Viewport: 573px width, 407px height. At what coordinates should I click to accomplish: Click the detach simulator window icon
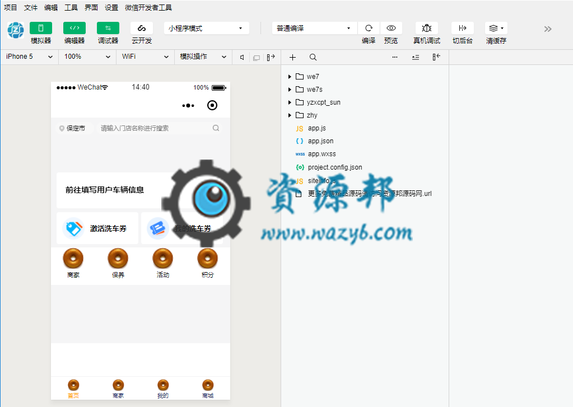click(257, 58)
